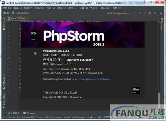The height and width of the screenshot is (121, 166).
Task: Click the C: drive breadcrumb folder icon
Action: (5, 13)
